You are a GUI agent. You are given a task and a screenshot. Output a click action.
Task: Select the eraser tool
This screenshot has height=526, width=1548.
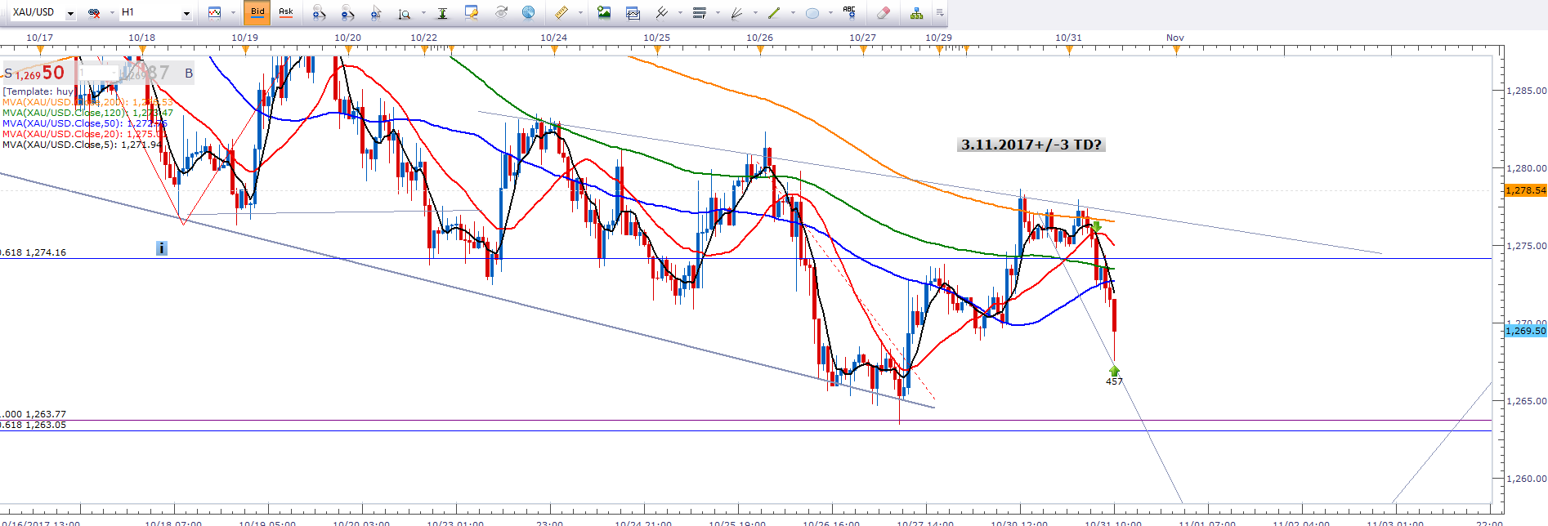click(883, 13)
